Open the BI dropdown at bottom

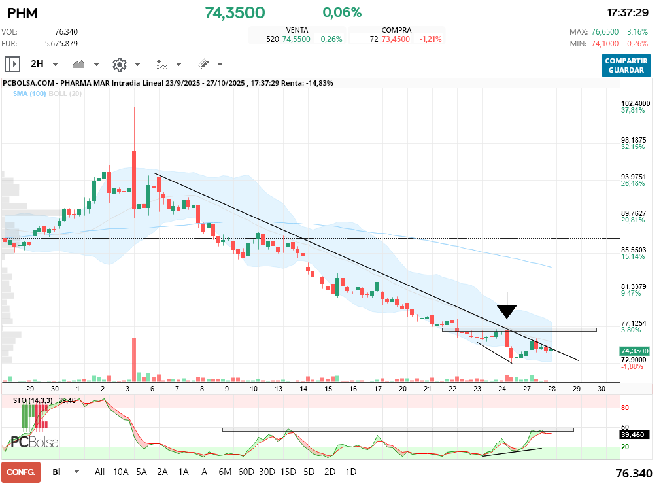(76, 472)
